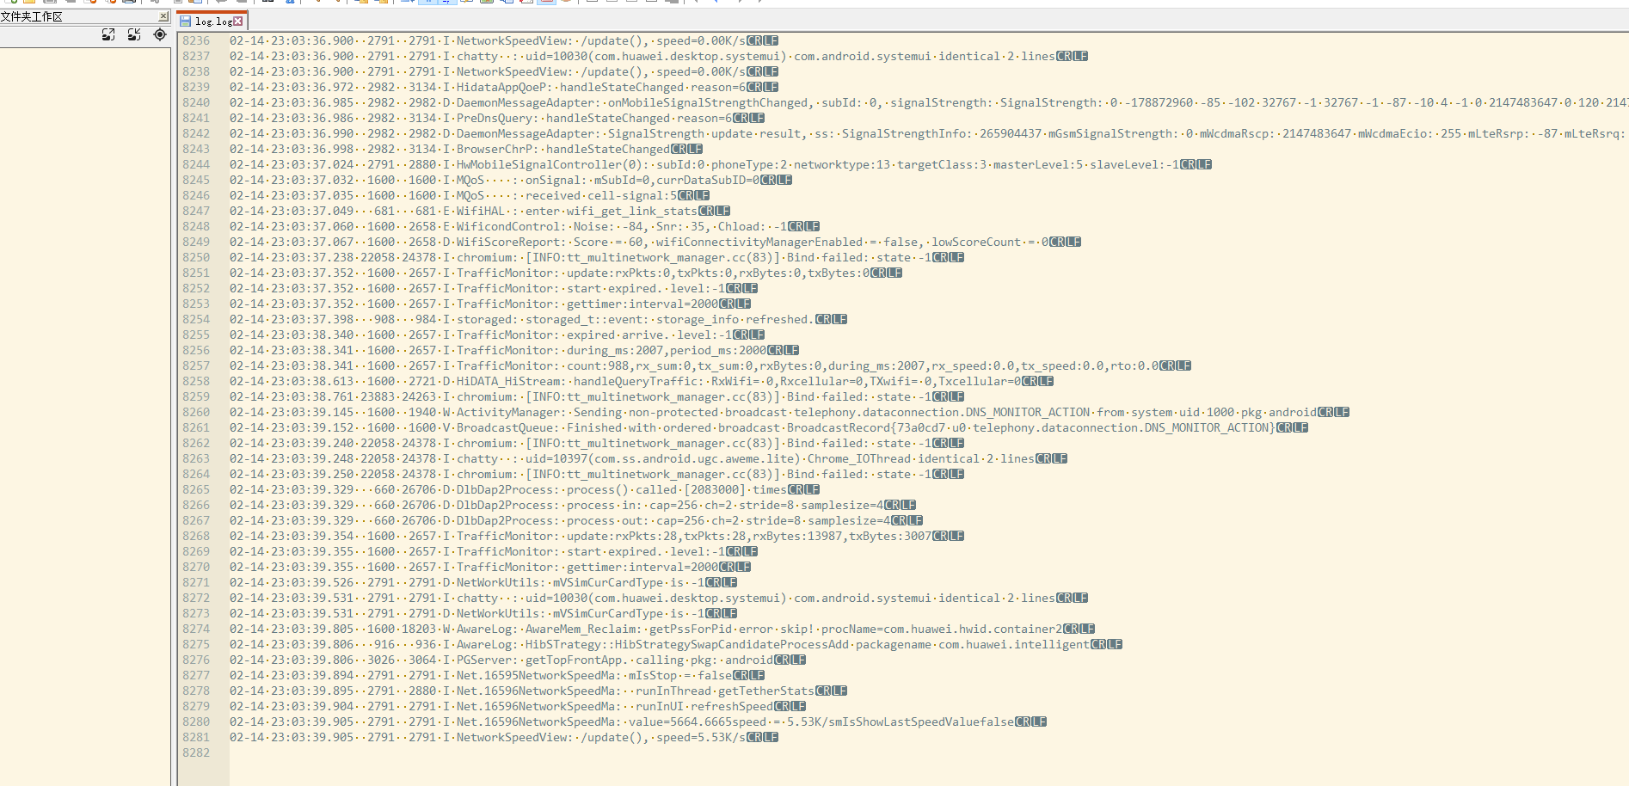Click the collapse tree icon in 文件夹工作区 panel

click(x=134, y=35)
